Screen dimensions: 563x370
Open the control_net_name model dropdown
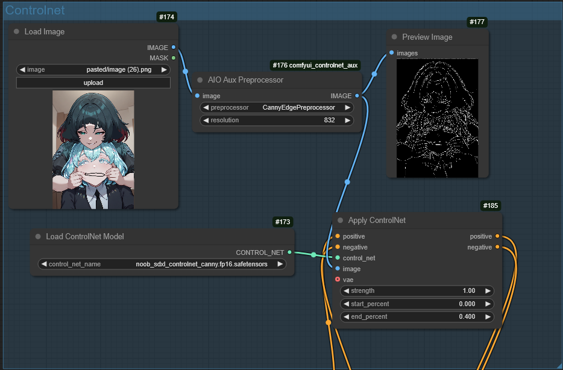pos(162,264)
